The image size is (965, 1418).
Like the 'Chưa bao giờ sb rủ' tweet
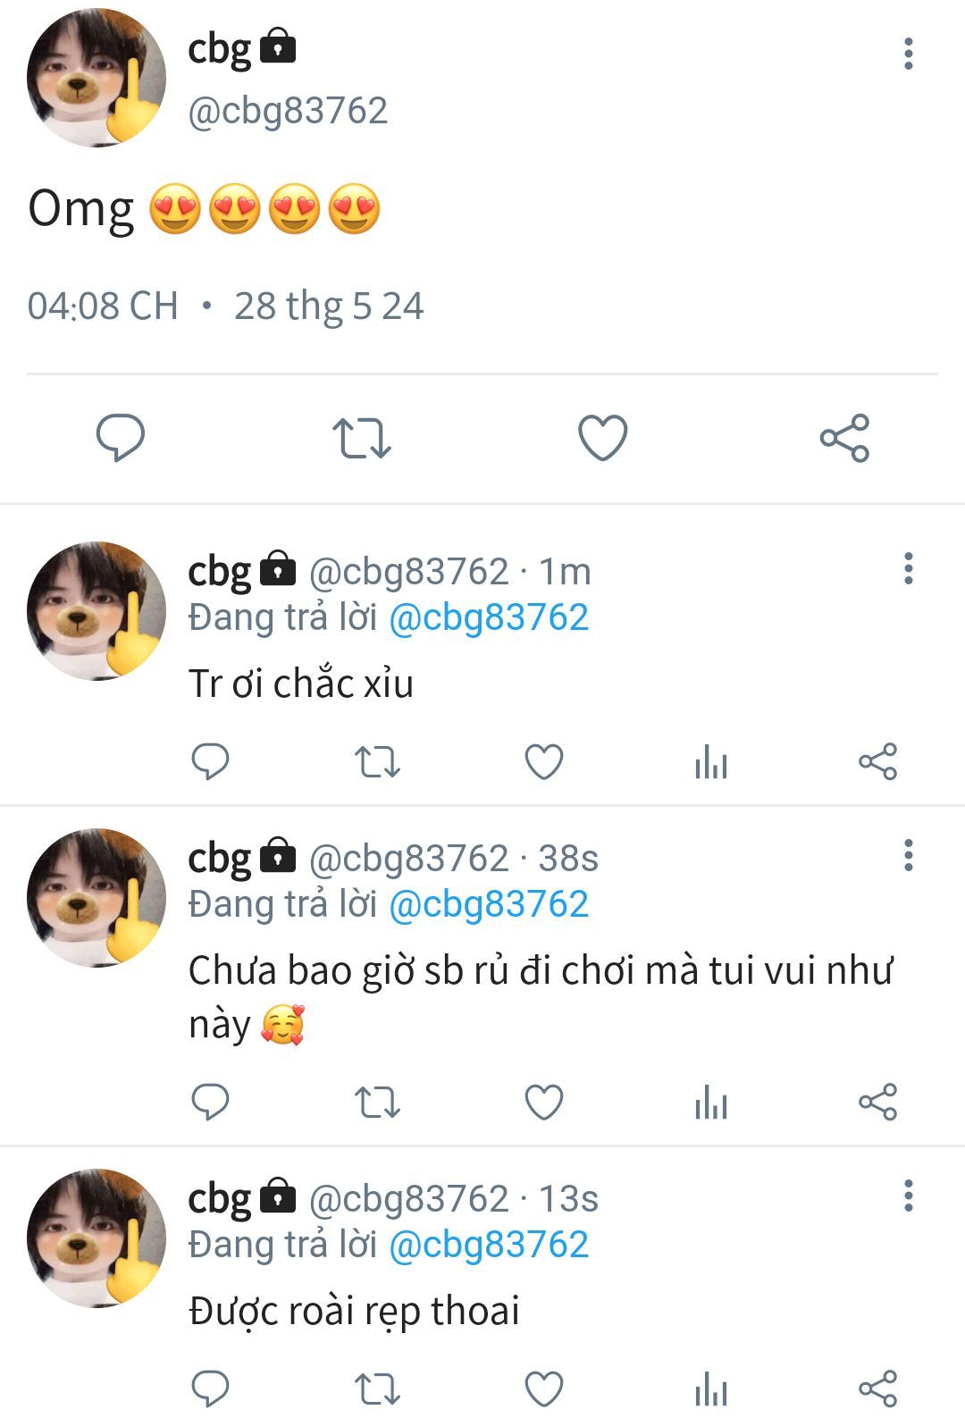pos(544,1102)
